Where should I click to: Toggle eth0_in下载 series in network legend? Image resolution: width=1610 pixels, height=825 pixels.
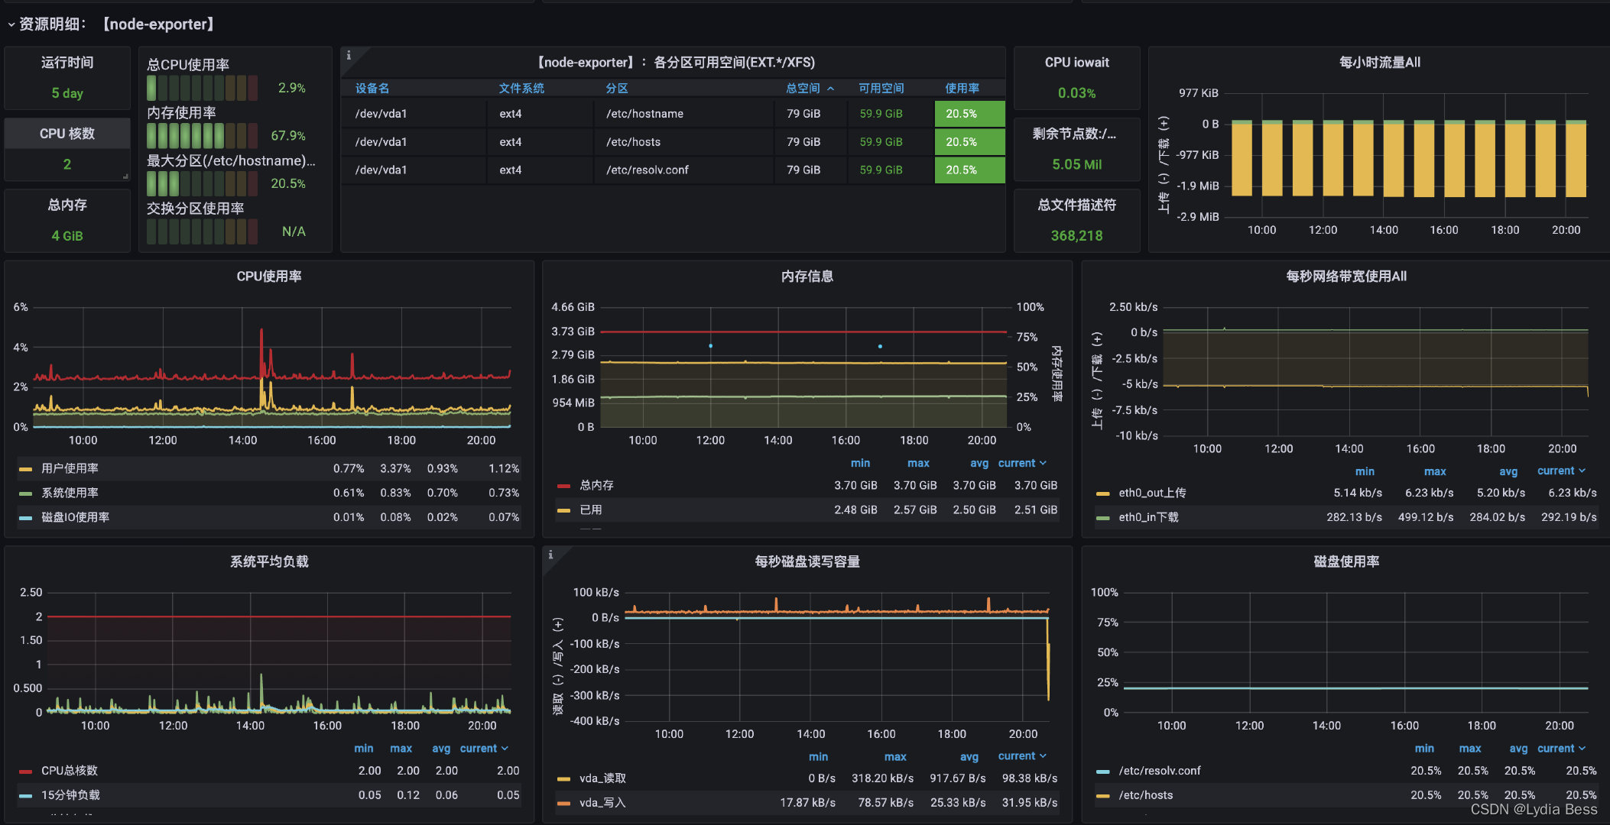pyautogui.click(x=1148, y=517)
